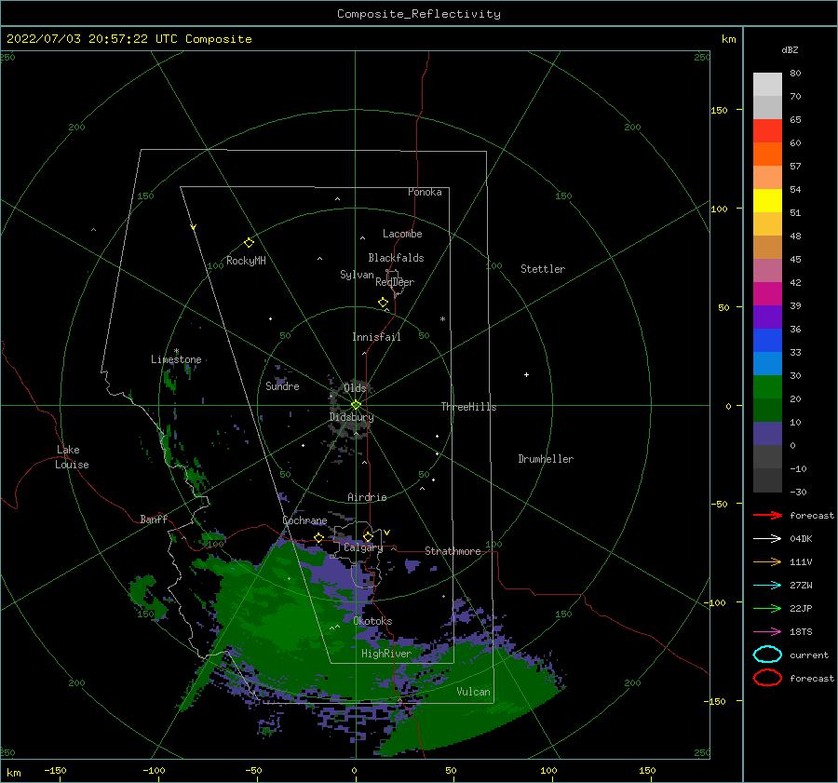This screenshot has width=838, height=783.
Task: Click the Calgary city label
Action: tap(363, 547)
